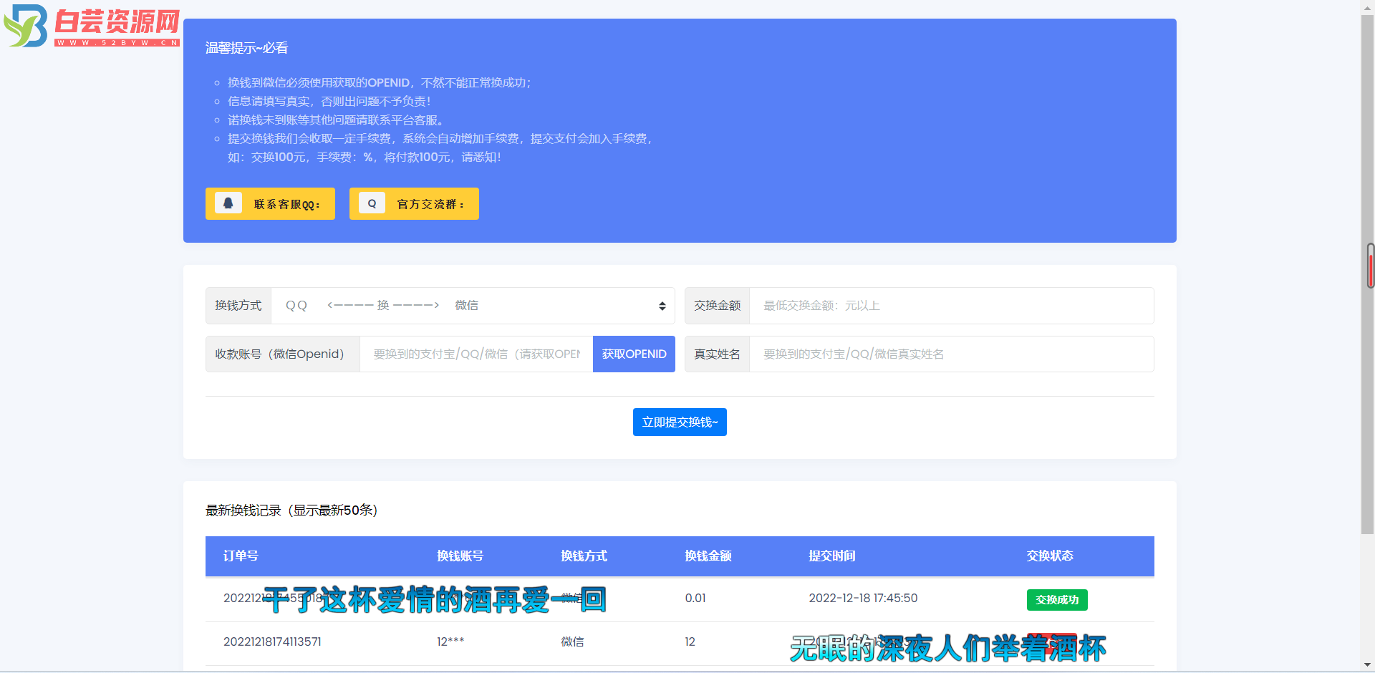The height and width of the screenshot is (673, 1375).
Task: Click the 换钱方式 column header
Action: pyautogui.click(x=584, y=556)
